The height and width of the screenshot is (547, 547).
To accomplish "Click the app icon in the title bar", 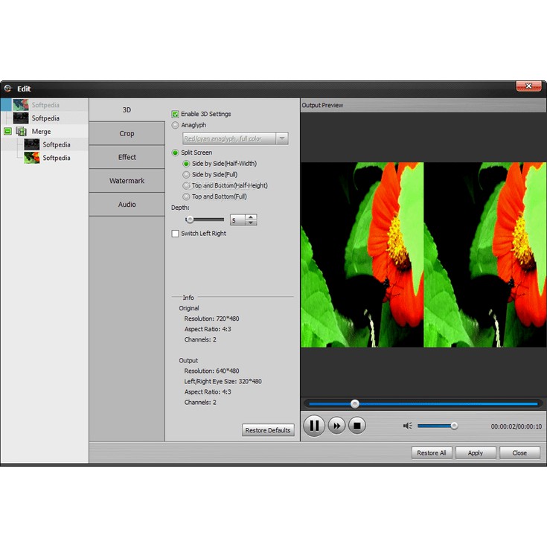I will pyautogui.click(x=7, y=89).
